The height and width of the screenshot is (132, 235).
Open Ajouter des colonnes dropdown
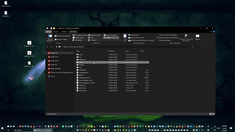click(137, 38)
